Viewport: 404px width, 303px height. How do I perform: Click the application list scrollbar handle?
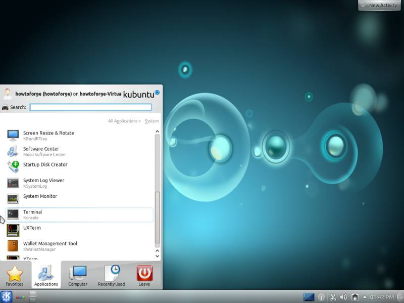point(157,218)
